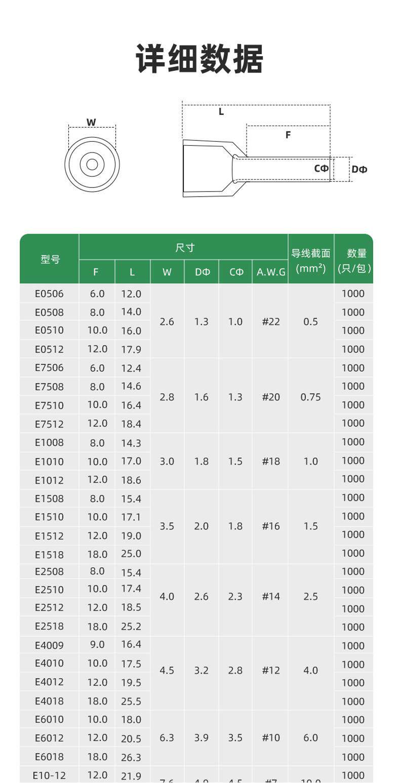Click the L dimension label on the diagram

(221, 111)
